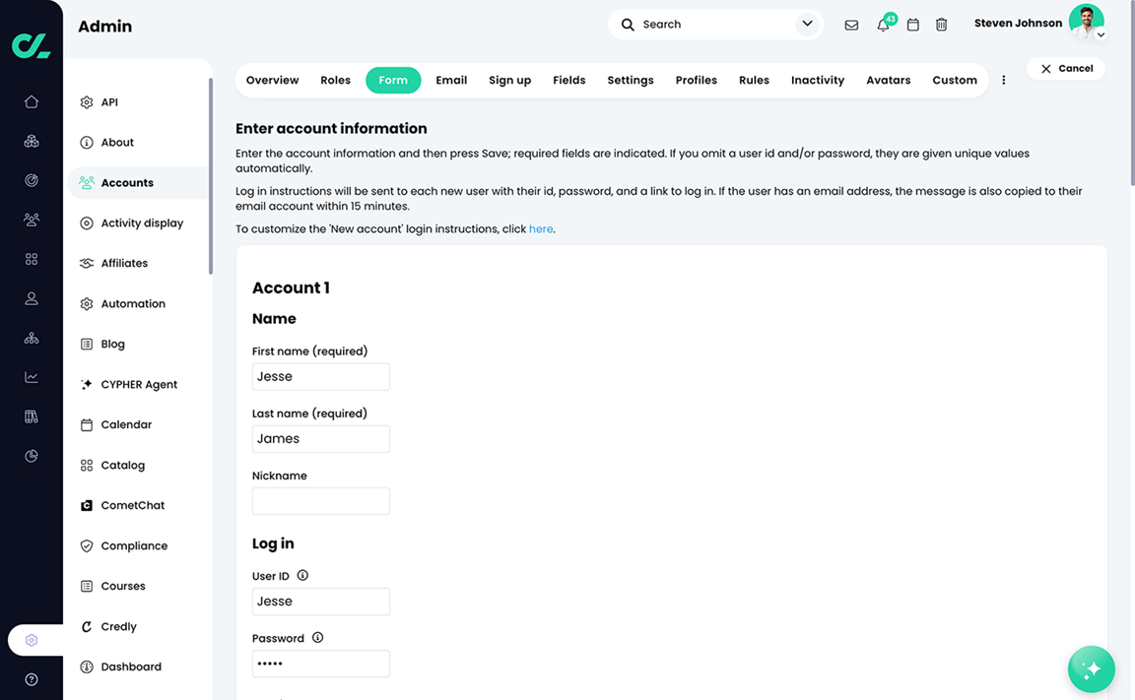The image size is (1135, 700).
Task: Follow the 'here' customize link
Action: 541,229
